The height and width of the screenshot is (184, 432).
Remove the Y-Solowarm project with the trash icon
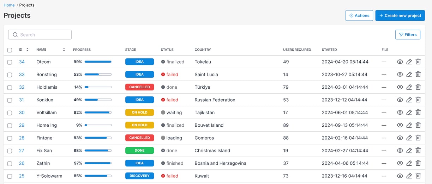[x=418, y=176]
